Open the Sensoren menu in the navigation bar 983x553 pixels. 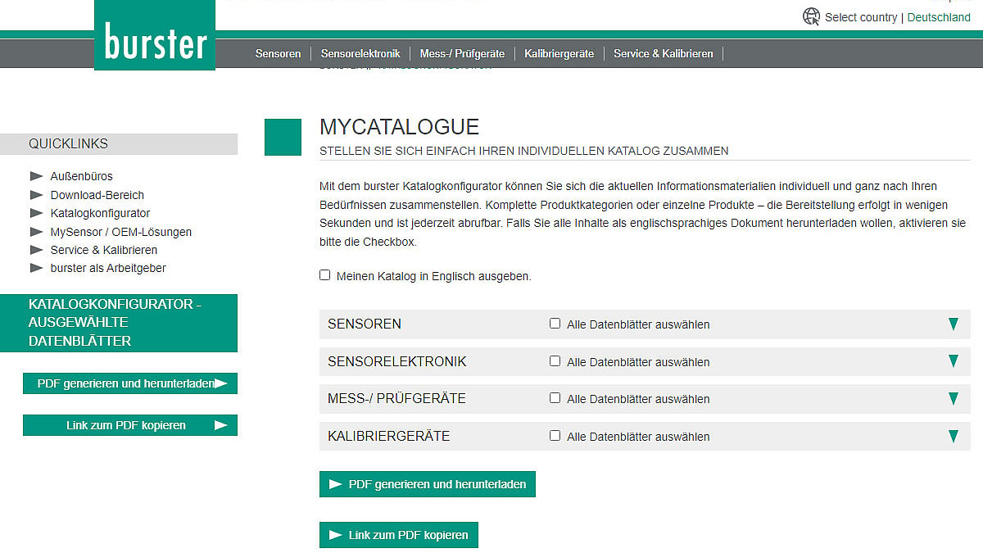pyautogui.click(x=278, y=53)
